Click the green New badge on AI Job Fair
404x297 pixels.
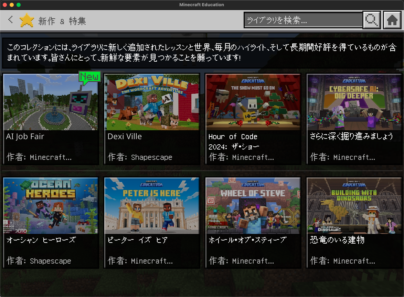(x=89, y=78)
